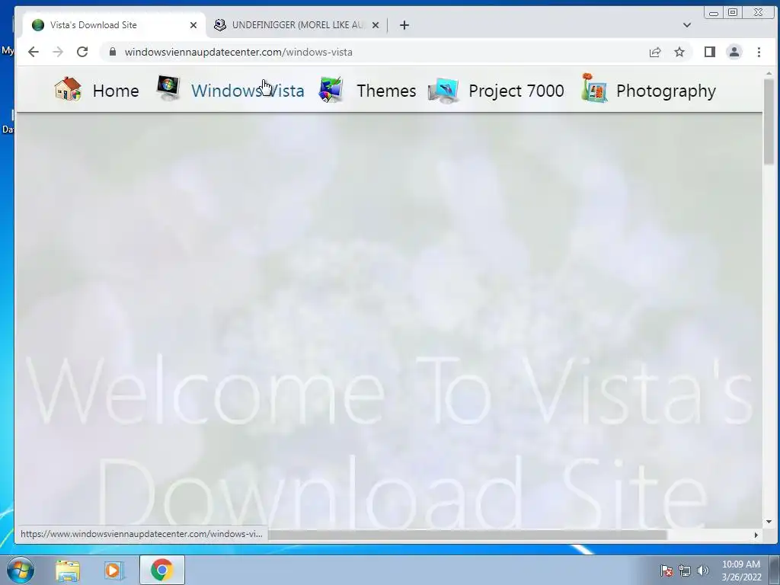Open the Themes navigation link
The width and height of the screenshot is (780, 585).
[x=386, y=91]
